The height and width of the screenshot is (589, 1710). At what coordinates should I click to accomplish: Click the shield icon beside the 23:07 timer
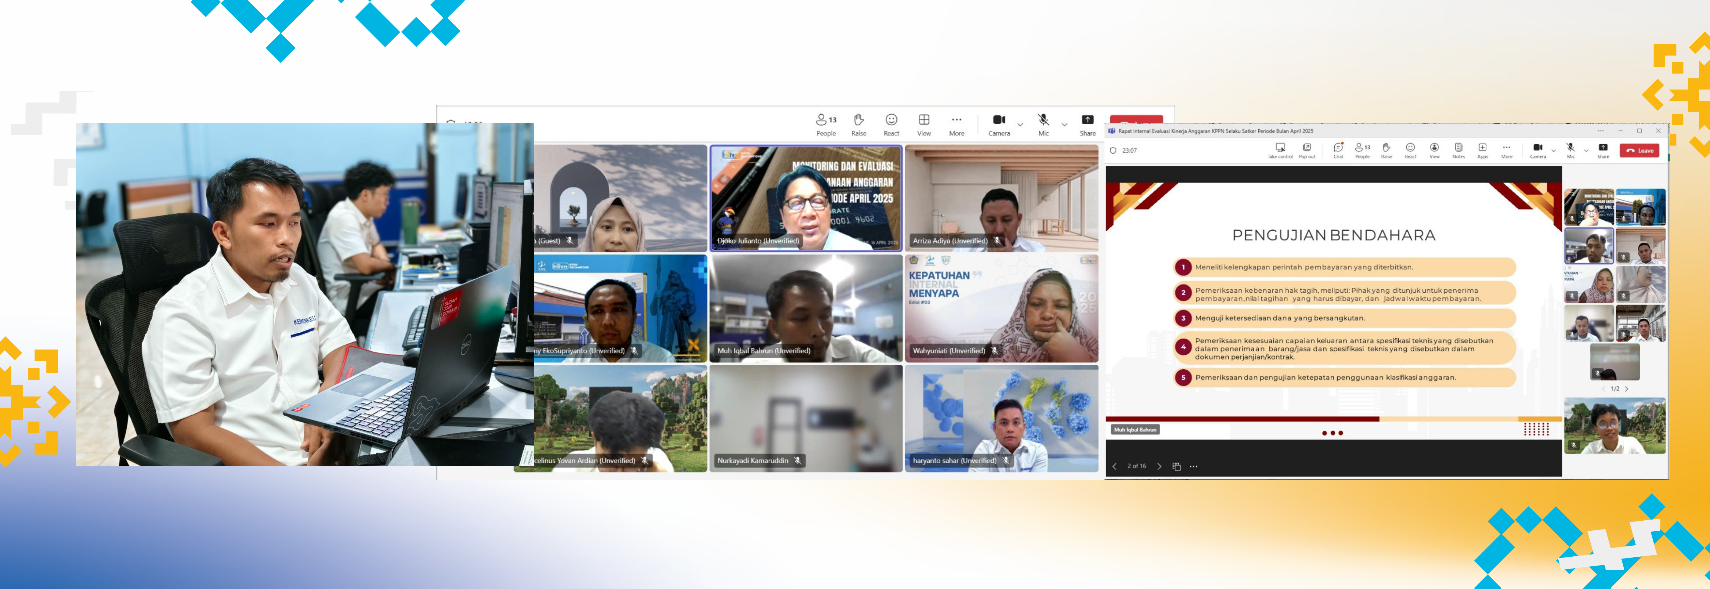coord(1113,151)
